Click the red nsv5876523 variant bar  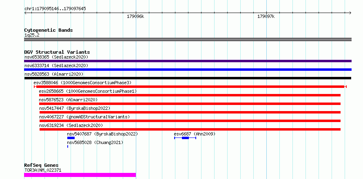190,104
